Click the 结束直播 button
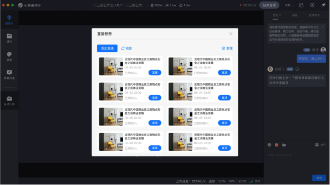Screen dimensions: 330x185 [x=269, y=5]
